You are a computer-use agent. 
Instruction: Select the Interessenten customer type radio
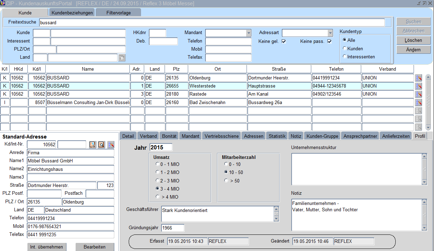click(x=345, y=57)
